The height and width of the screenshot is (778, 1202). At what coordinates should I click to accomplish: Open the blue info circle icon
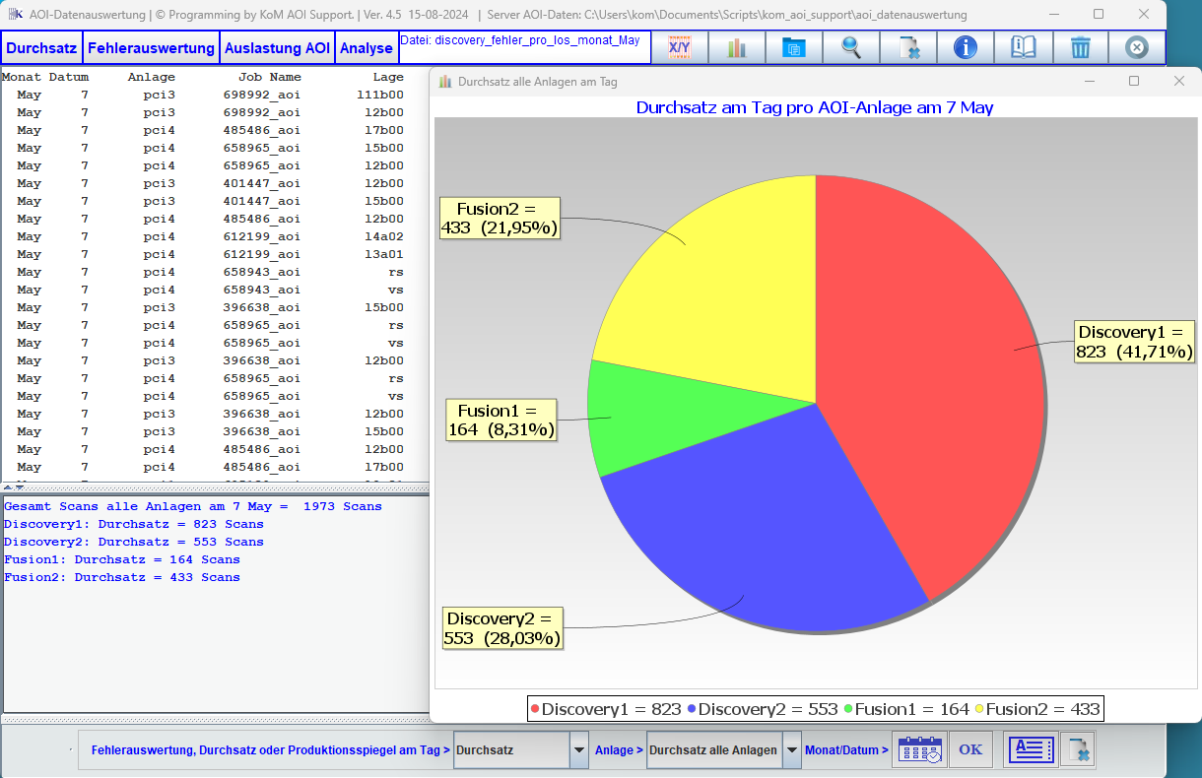[x=966, y=47]
